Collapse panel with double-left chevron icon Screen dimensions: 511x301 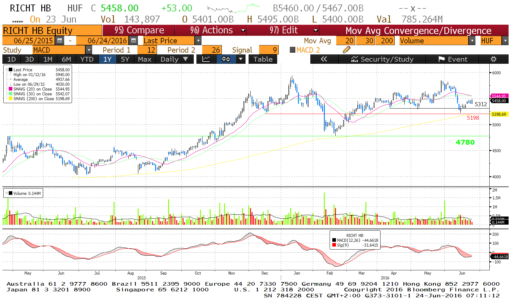324,59
